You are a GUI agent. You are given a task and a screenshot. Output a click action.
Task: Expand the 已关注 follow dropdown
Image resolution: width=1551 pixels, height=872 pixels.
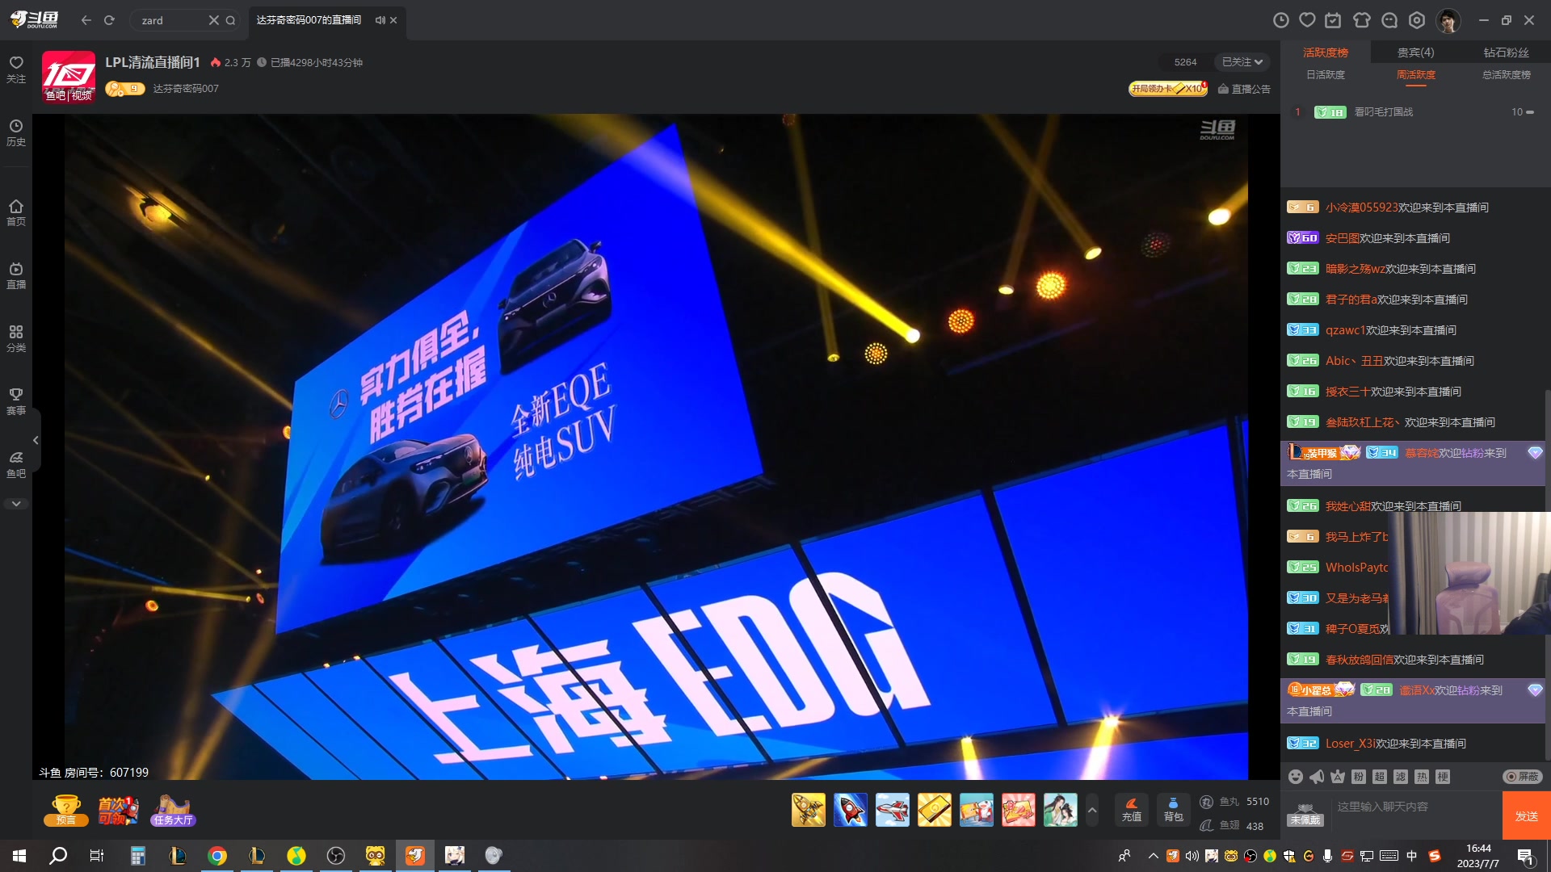click(x=1242, y=62)
